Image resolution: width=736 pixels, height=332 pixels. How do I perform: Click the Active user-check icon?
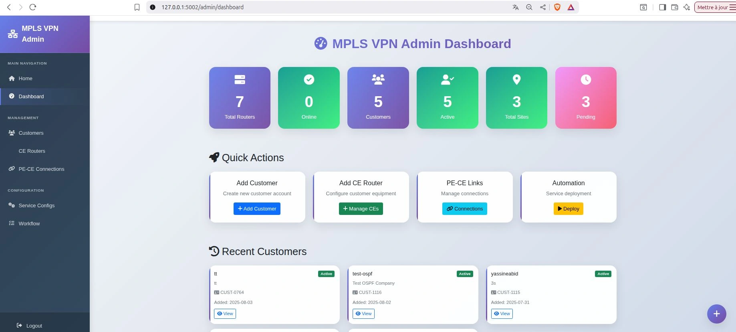448,79
